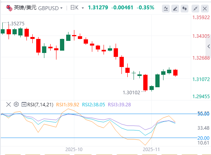Viewport: 211px width, 155px height.
Task: Expand the GBPUSD symbol dropdown
Action: (x=62, y=8)
